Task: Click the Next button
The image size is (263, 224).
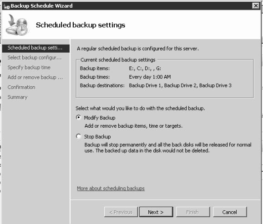Action: [156, 212]
